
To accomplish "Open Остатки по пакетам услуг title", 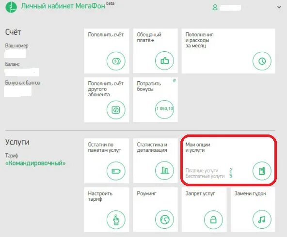I will tap(104, 148).
